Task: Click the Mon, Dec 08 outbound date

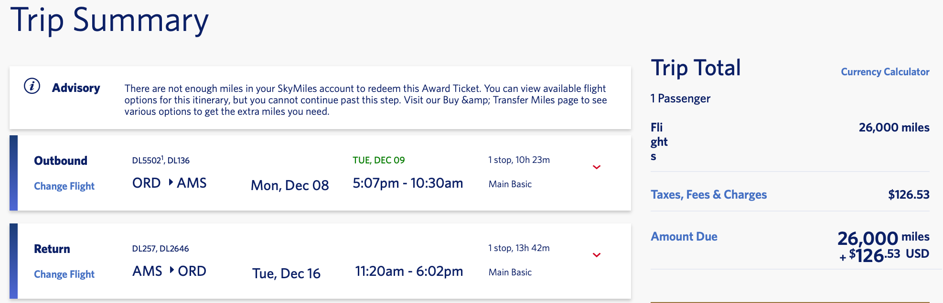Action: [289, 185]
